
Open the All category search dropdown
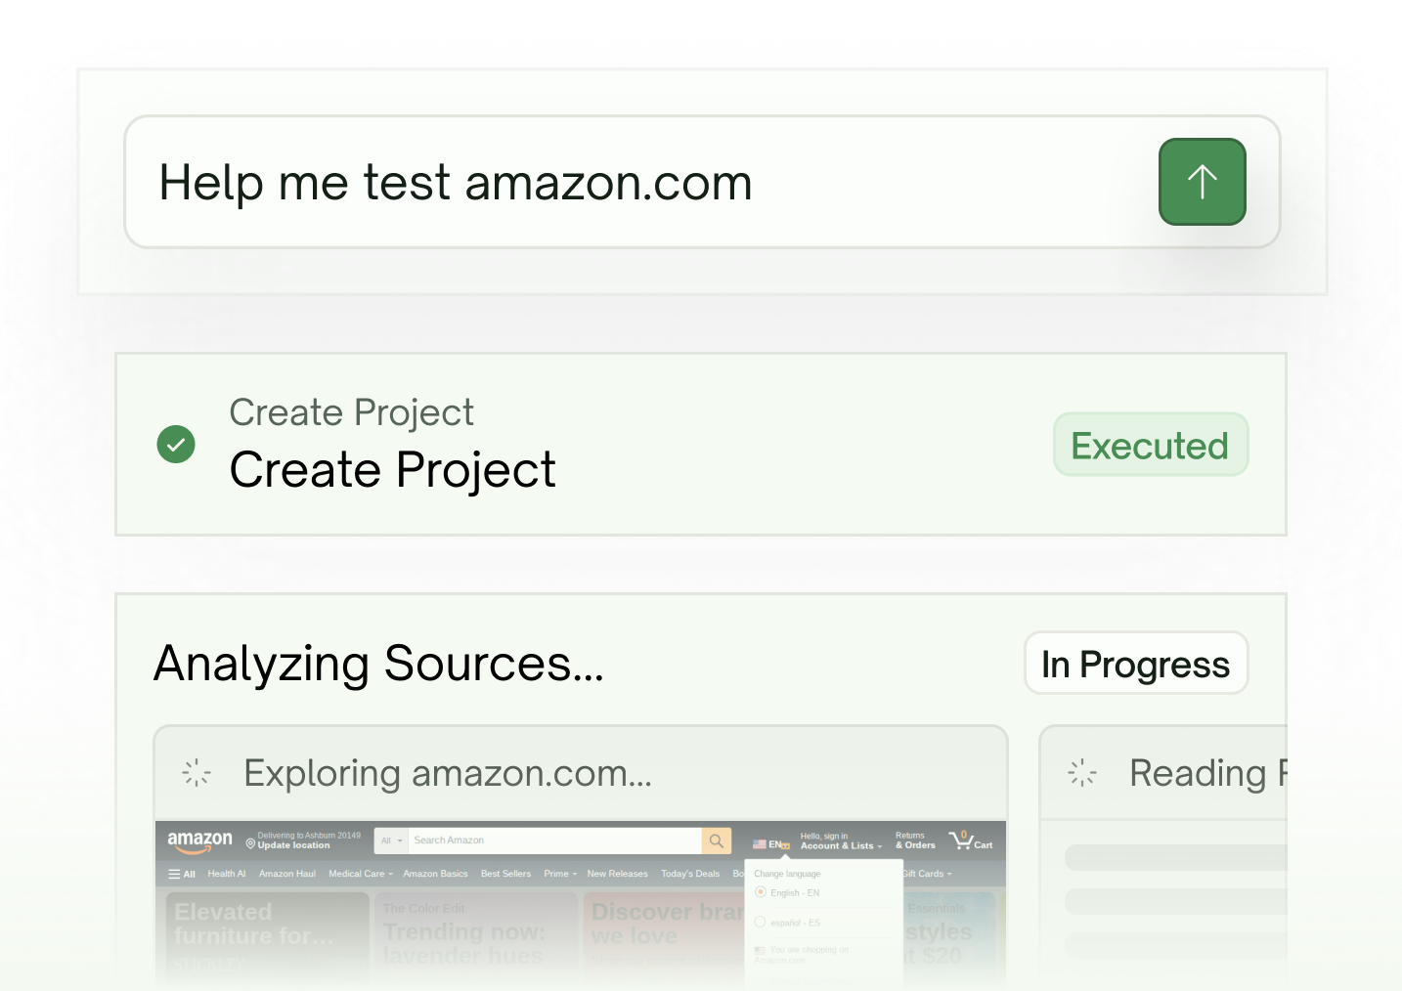(x=391, y=840)
